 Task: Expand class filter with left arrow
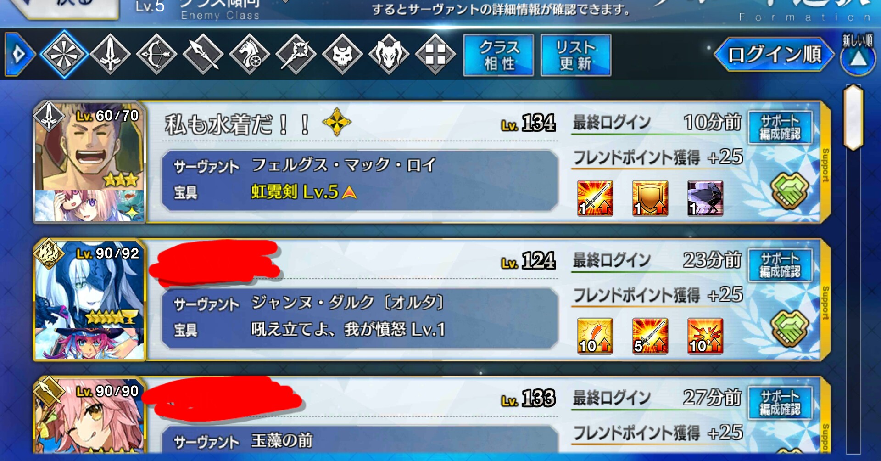coord(19,54)
